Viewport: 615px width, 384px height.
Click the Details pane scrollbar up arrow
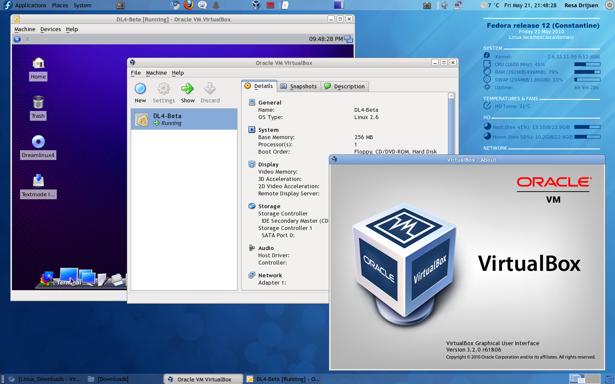coord(451,96)
